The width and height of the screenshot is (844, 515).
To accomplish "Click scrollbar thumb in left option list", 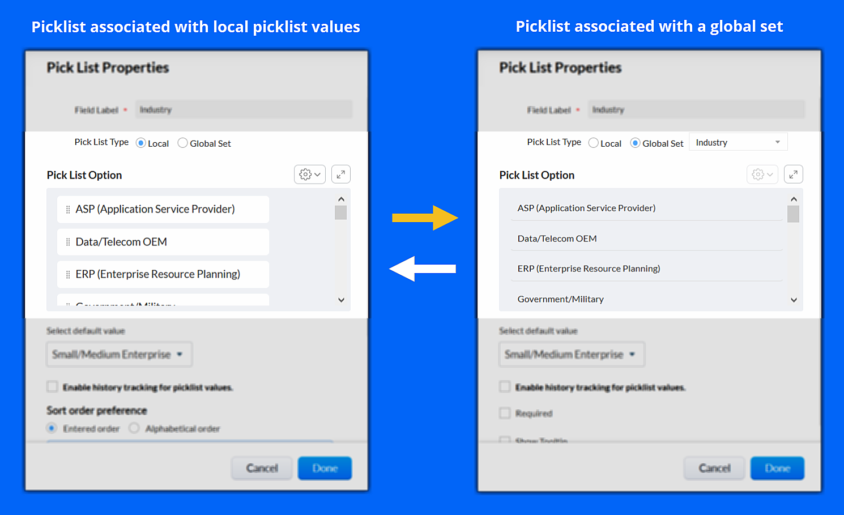I will [x=340, y=212].
